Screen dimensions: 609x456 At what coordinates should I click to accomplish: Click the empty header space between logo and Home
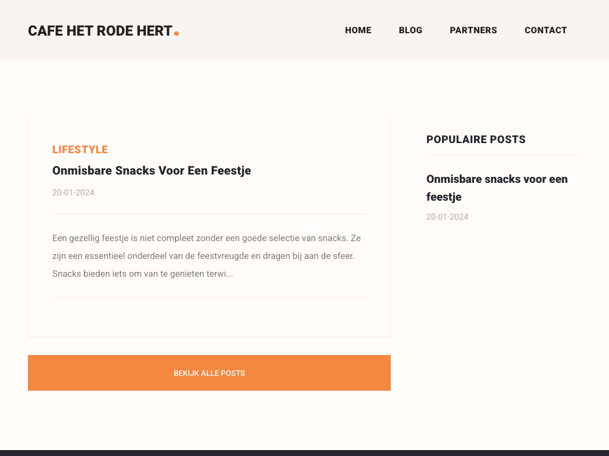click(x=262, y=30)
